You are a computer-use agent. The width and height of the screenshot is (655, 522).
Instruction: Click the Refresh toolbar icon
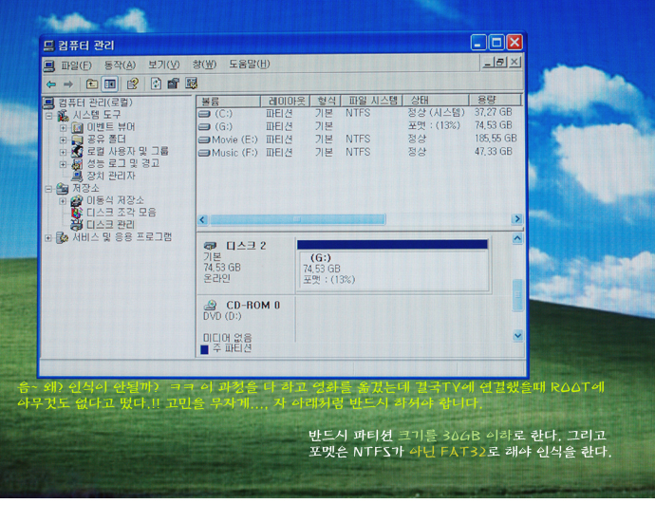(x=156, y=84)
